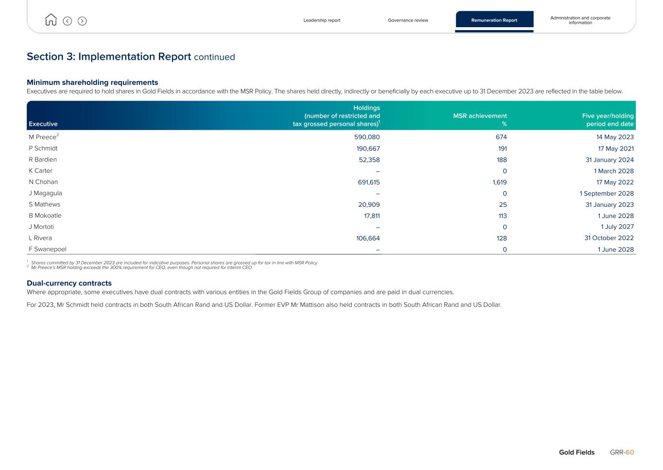The height and width of the screenshot is (470, 663).
Task: Go to previous page with left arrow
Action: click(68, 21)
